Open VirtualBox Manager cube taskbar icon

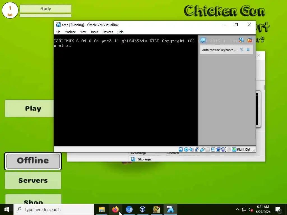pos(143,209)
